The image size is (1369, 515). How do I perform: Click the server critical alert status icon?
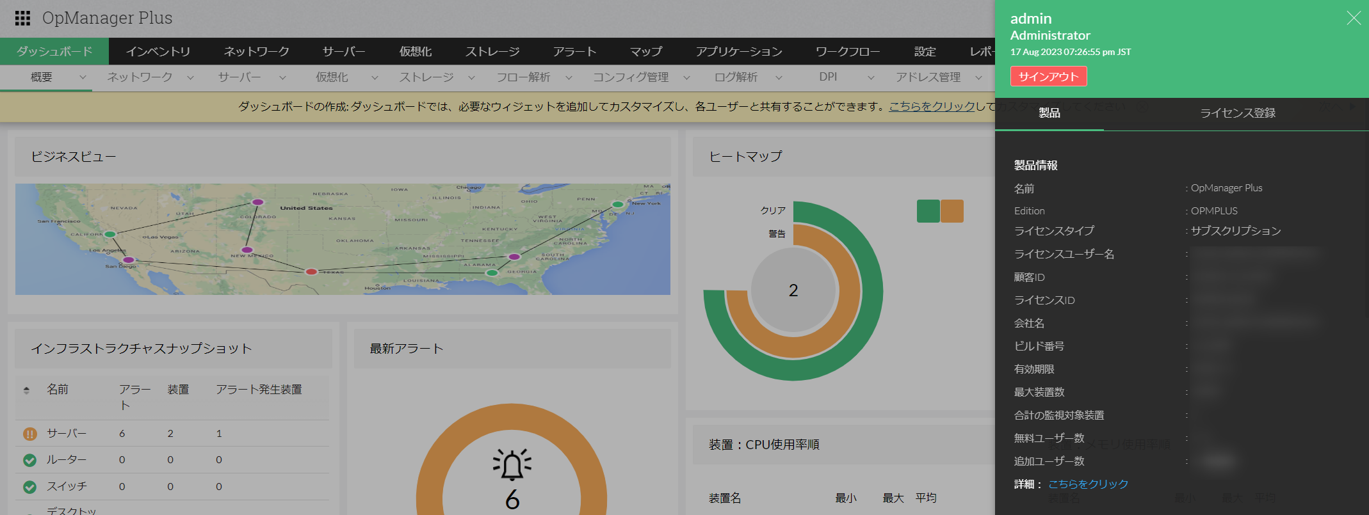point(29,434)
